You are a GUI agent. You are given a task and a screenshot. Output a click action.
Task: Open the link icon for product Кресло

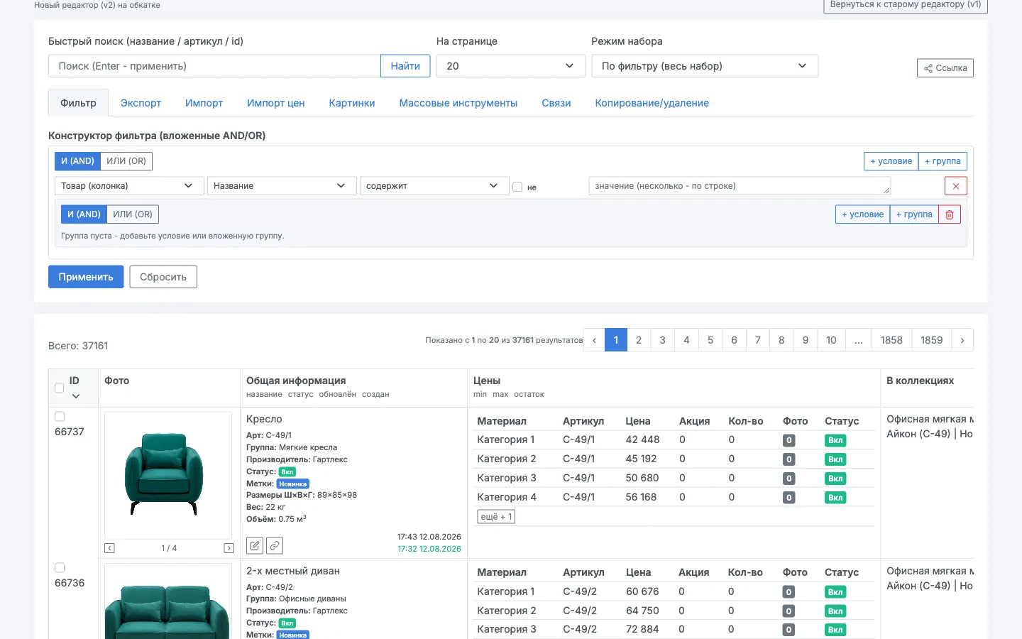pos(275,545)
